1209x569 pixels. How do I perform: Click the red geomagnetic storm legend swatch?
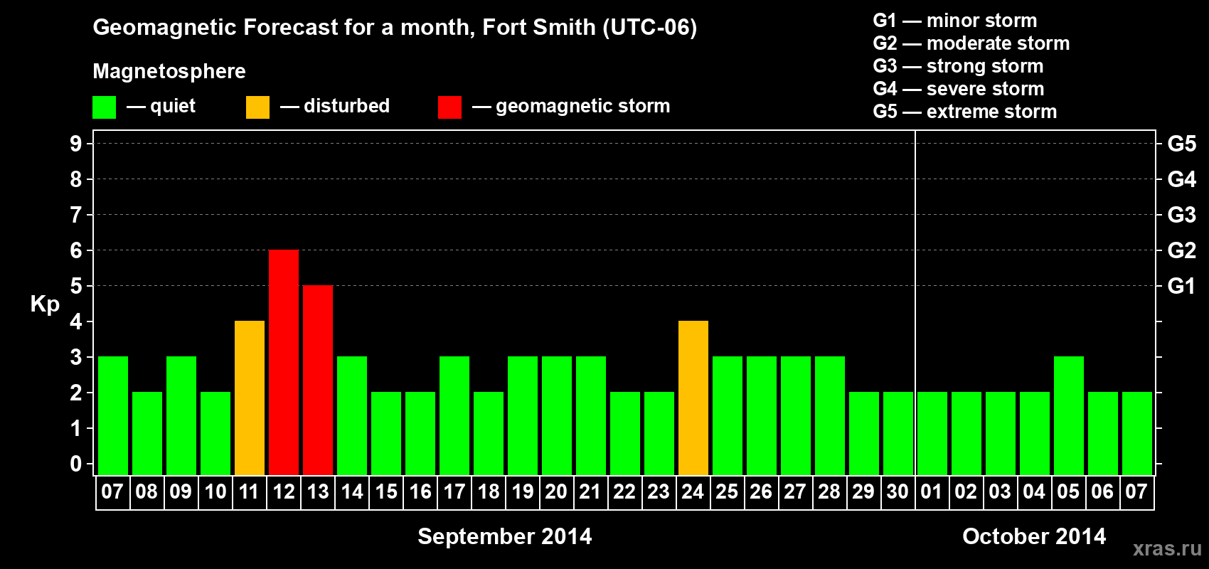[449, 107]
